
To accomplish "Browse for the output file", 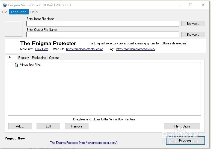I will [193, 35].
